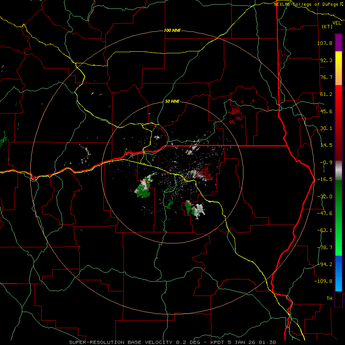Click the -94.2 velocity scale value
345x345 pixels.
coord(325,264)
